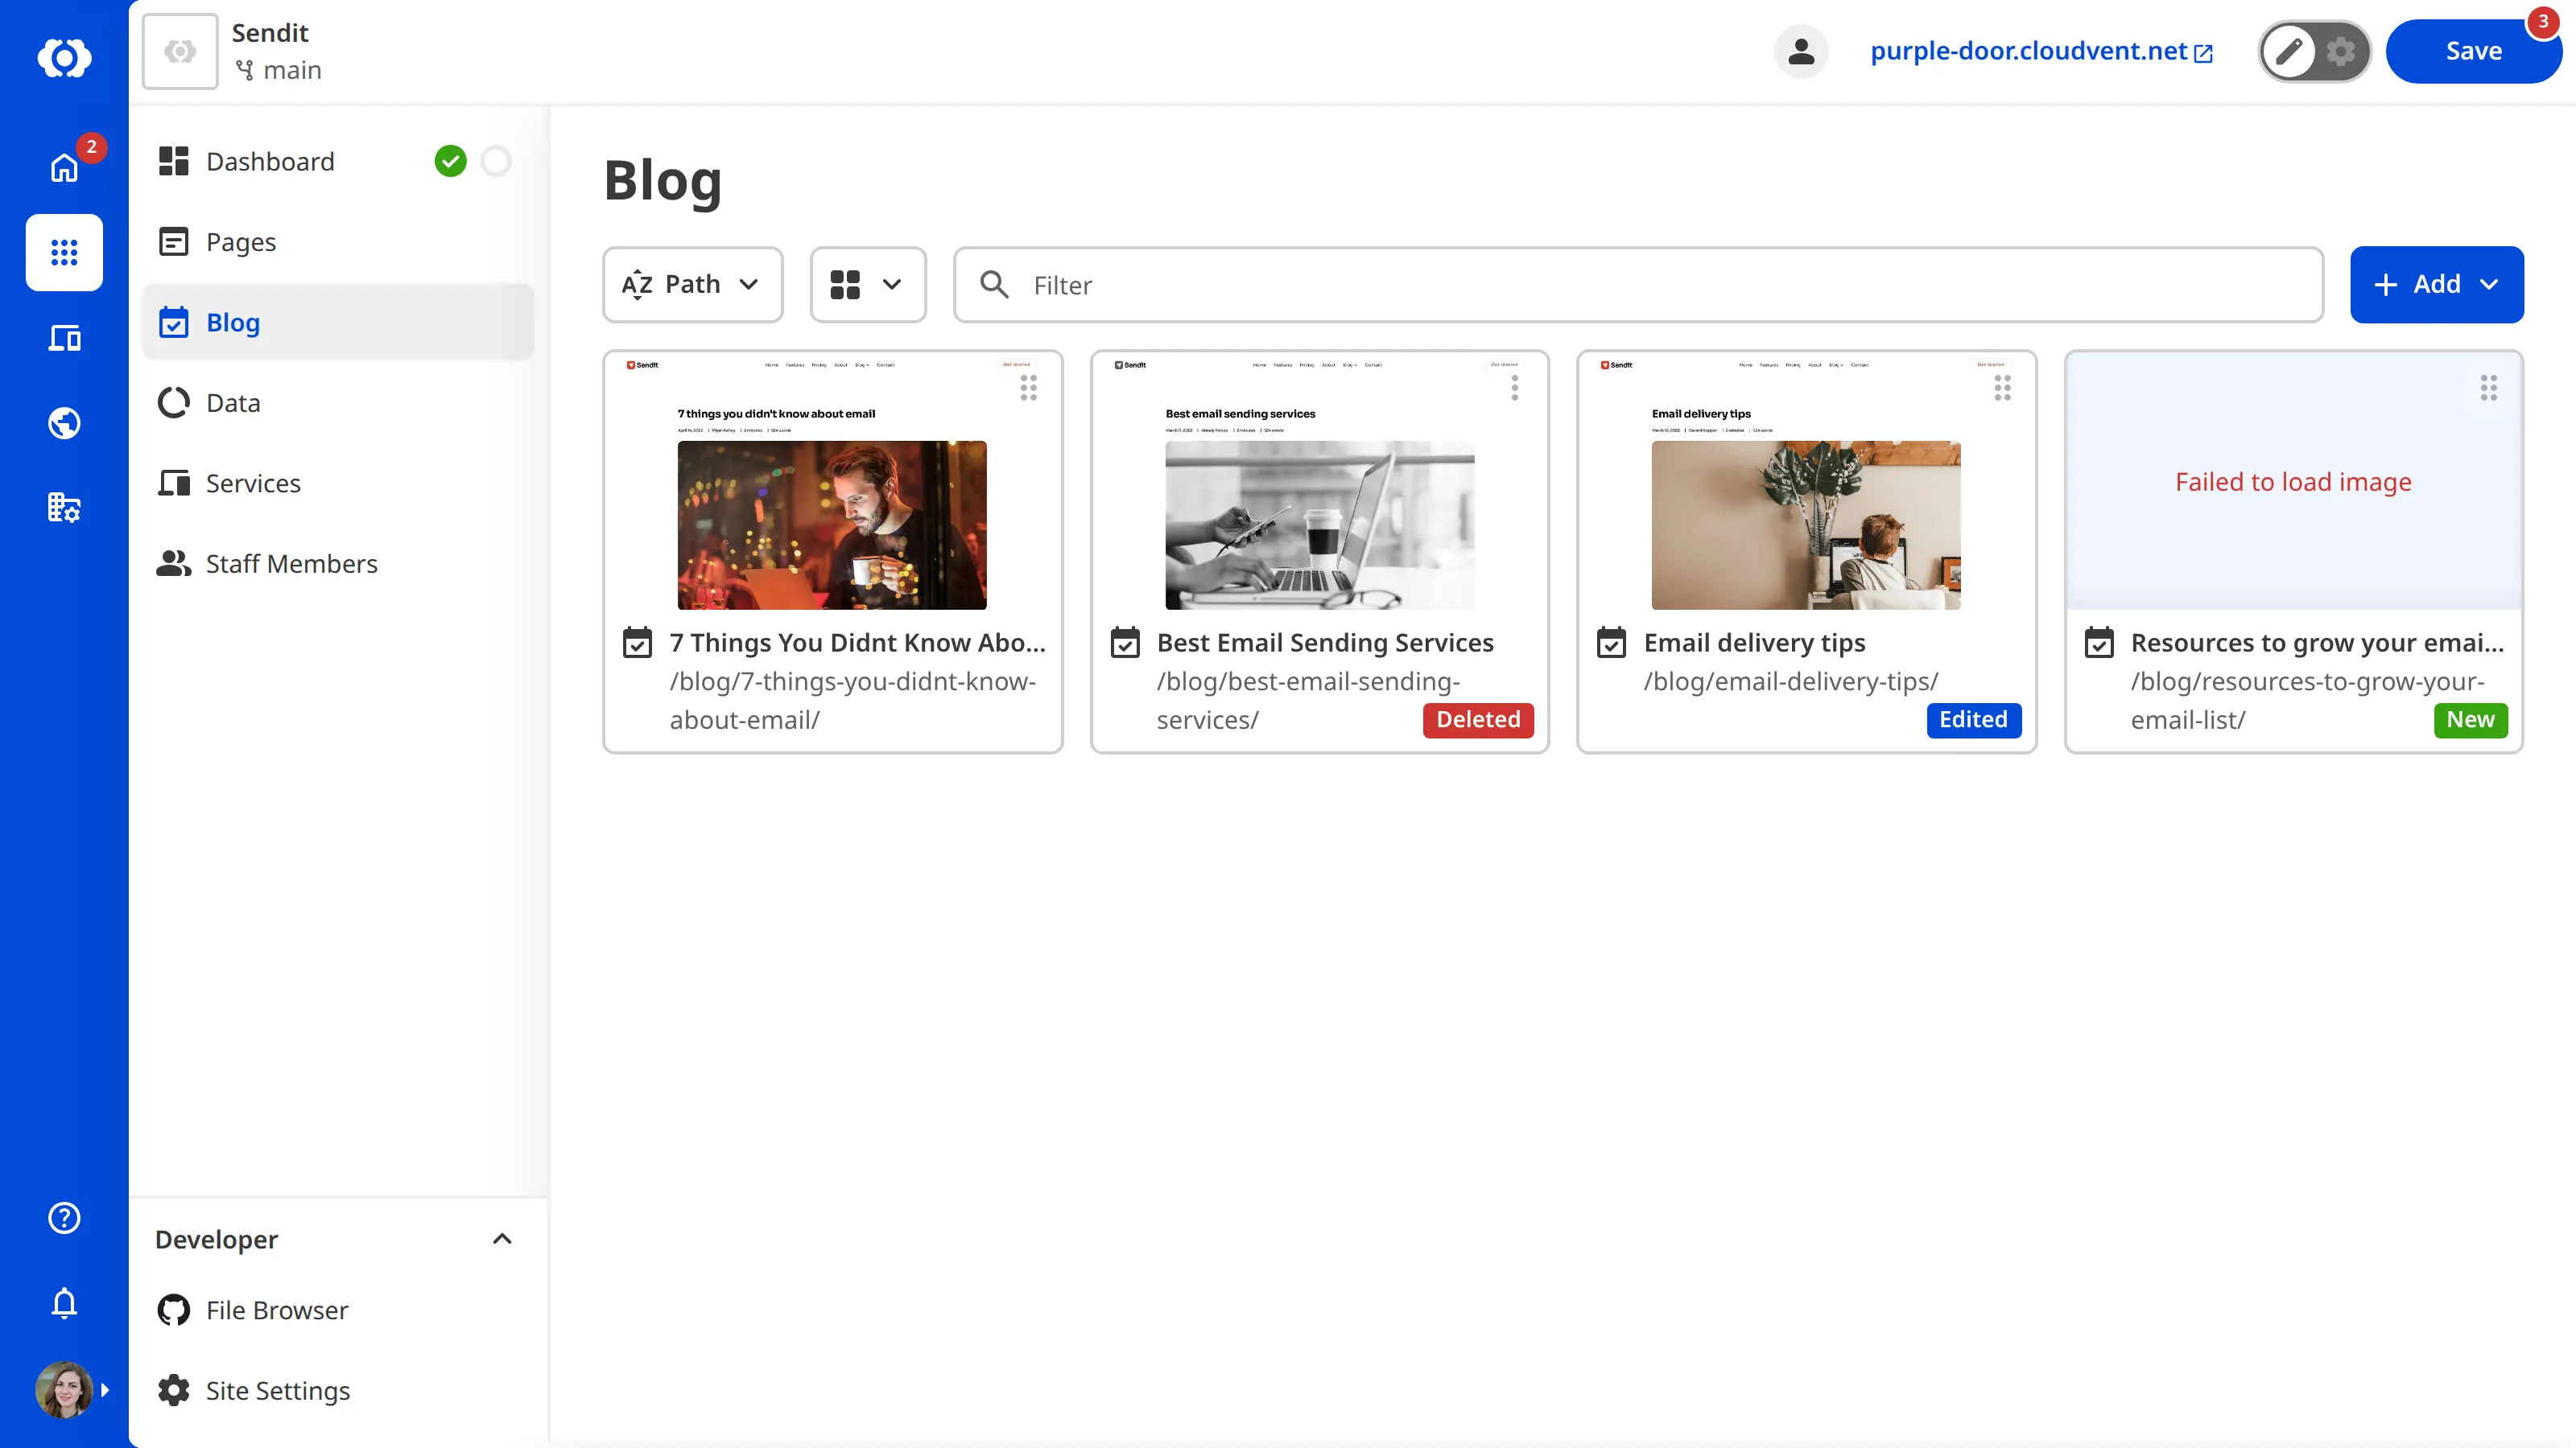
Task: Open options for Best Email Sending Services card
Action: click(1515, 388)
